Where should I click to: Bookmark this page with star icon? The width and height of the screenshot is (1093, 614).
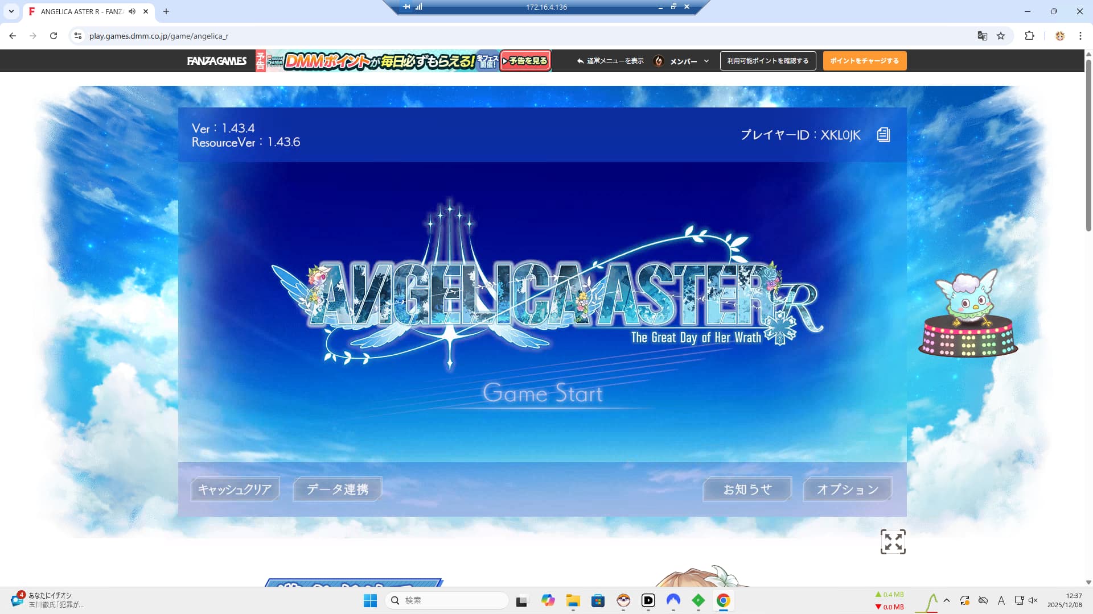pyautogui.click(x=1001, y=36)
